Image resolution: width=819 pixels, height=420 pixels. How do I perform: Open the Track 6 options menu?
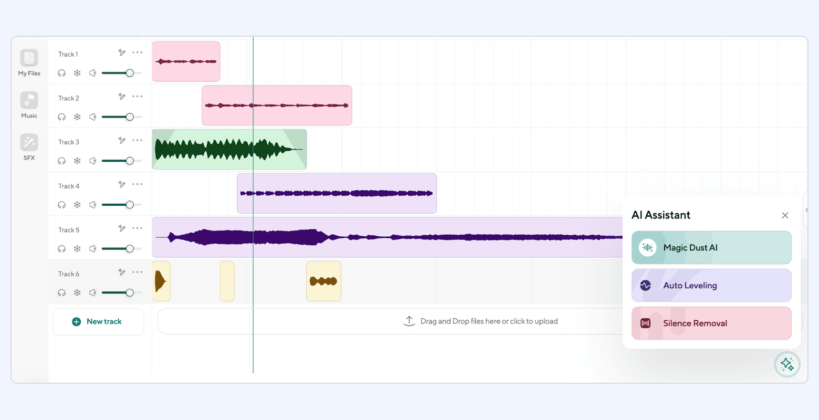pyautogui.click(x=137, y=272)
